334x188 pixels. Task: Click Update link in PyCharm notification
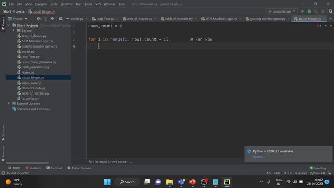pos(259,157)
